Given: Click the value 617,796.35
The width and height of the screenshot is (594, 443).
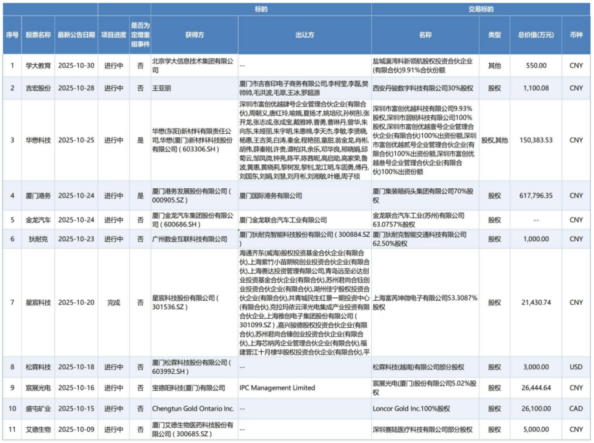Looking at the screenshot, I should (x=536, y=196).
